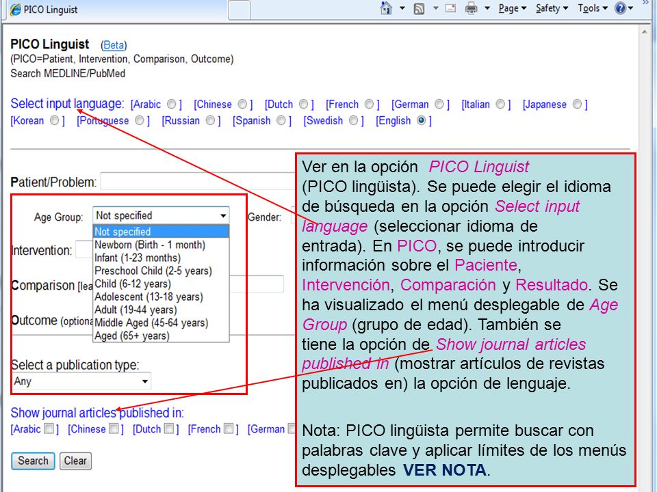The image size is (657, 492).
Task: Select Japanese as the input language
Action: click(x=578, y=104)
